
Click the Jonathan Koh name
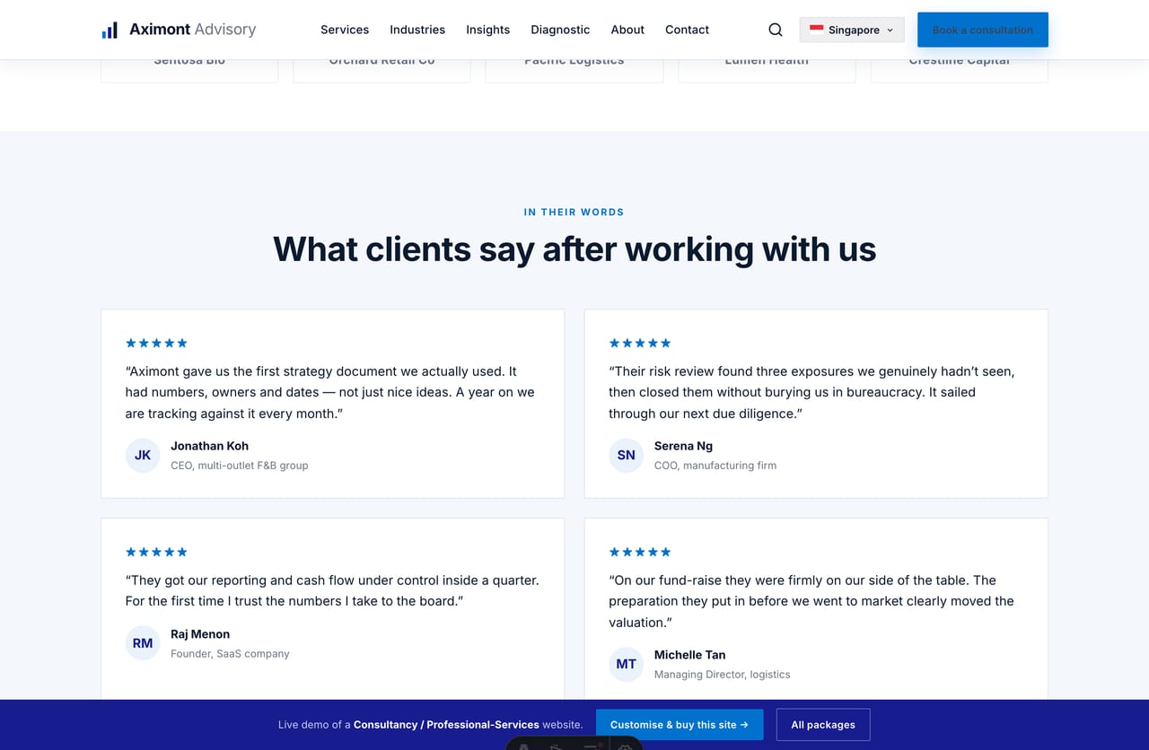[209, 446]
